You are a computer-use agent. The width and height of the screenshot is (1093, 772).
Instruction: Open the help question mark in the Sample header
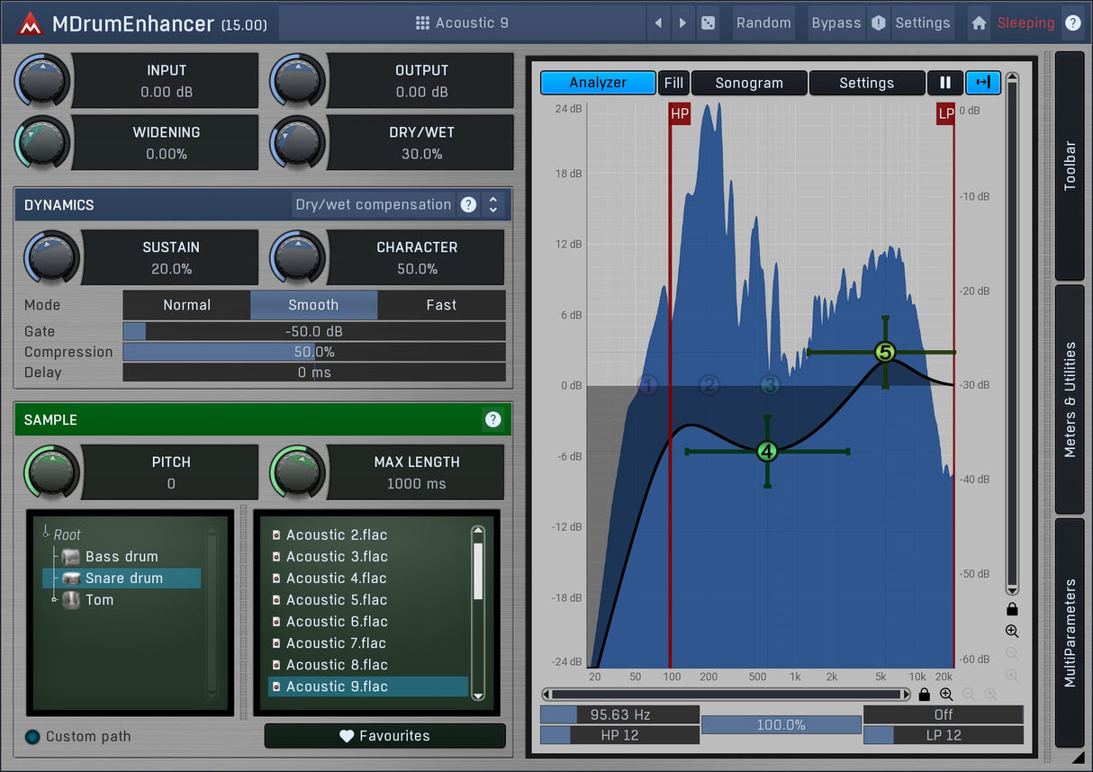492,419
